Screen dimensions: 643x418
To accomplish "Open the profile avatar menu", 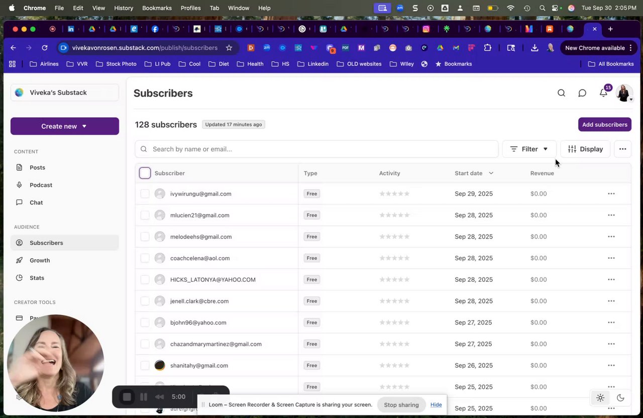I will [x=624, y=93].
